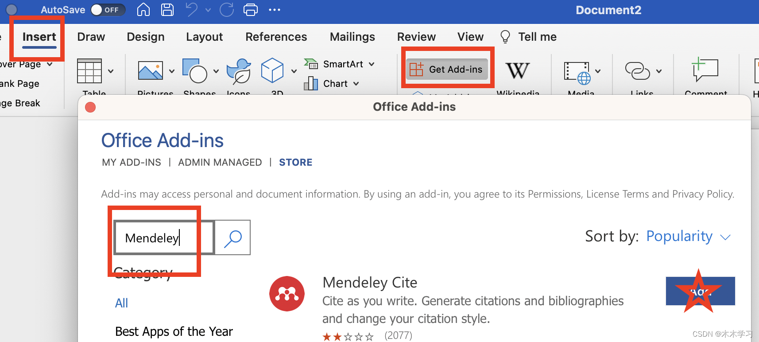Image resolution: width=759 pixels, height=342 pixels.
Task: Expand the Pictures dropdown arrow
Action: [172, 71]
